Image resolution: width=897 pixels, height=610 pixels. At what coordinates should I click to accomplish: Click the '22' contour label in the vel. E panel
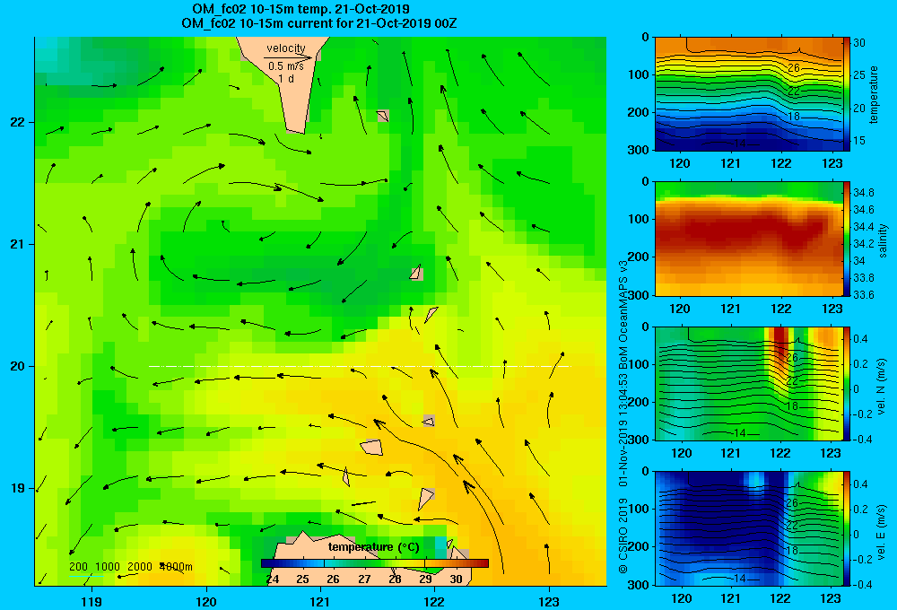792,525
